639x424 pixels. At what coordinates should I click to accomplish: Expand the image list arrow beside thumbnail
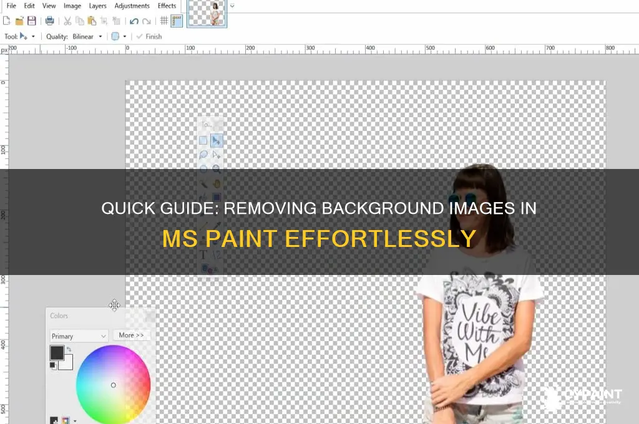click(x=232, y=6)
